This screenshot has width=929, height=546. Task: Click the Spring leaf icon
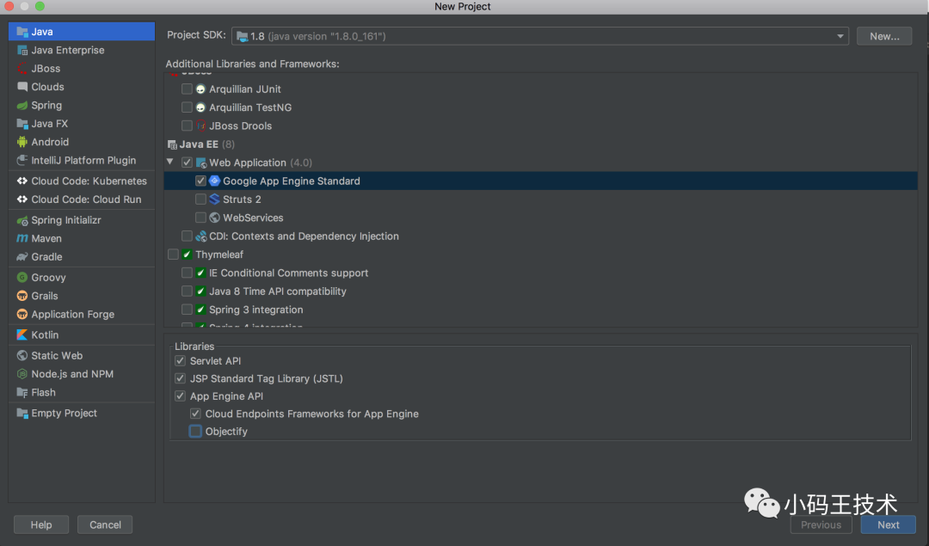pos(22,105)
